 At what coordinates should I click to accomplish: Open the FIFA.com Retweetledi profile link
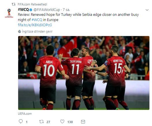tap(32, 4)
